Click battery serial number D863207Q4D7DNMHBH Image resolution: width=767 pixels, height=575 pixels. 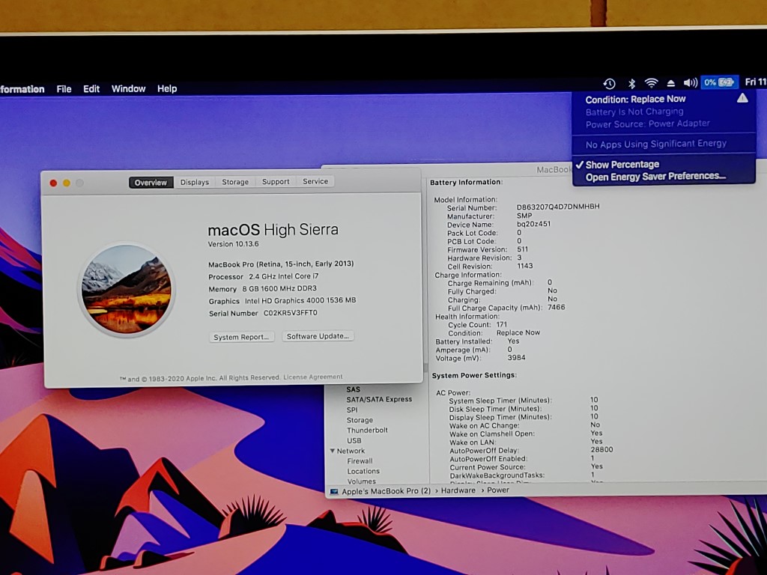[558, 207]
